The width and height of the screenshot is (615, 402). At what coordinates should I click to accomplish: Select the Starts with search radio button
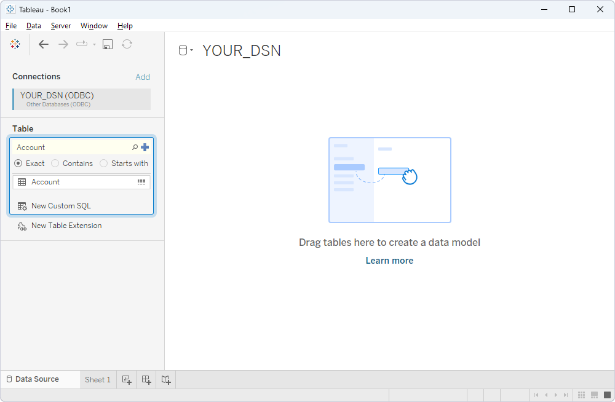click(x=103, y=163)
